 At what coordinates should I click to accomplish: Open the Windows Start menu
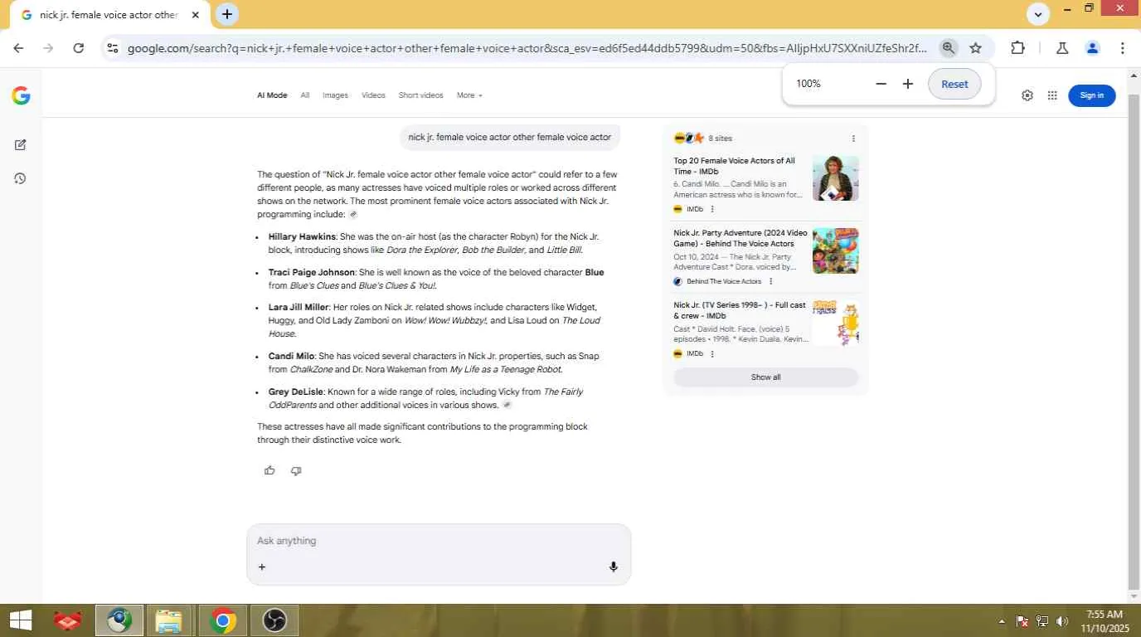[21, 620]
